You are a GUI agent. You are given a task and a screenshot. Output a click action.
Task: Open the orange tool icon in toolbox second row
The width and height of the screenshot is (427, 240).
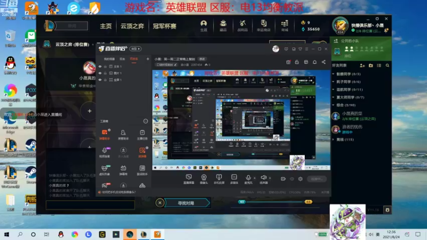(142, 153)
